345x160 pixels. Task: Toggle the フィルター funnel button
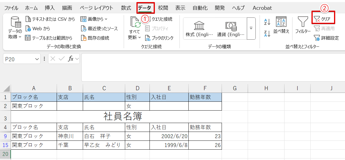[303, 25]
